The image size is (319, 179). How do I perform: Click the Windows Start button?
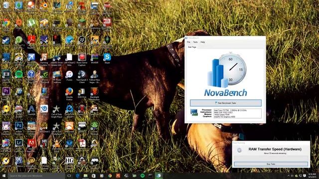[x=4, y=176]
